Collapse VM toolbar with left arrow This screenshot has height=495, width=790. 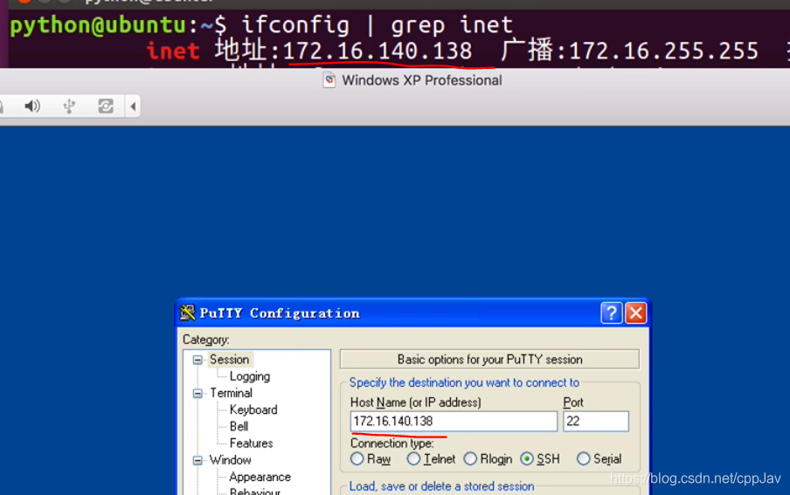pyautogui.click(x=133, y=107)
